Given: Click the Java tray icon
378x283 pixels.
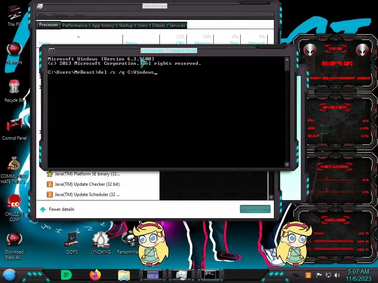Looking at the screenshot, I should click(308, 275).
